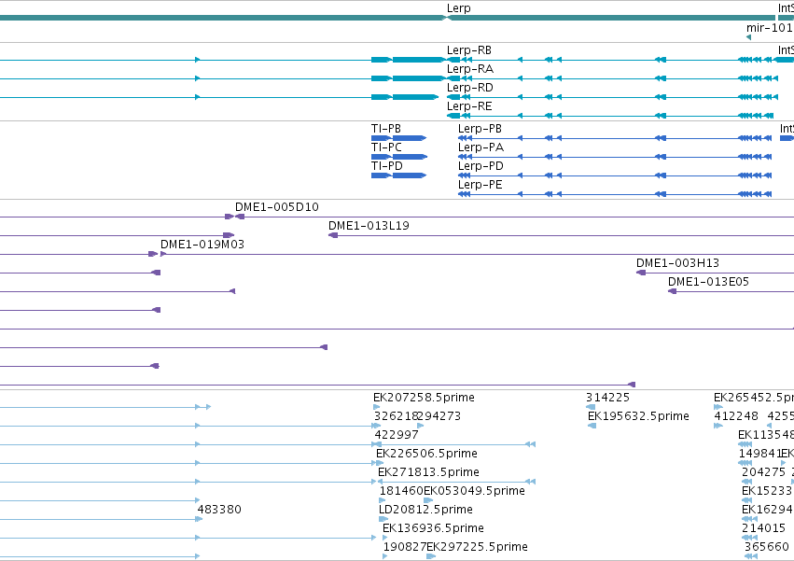Click the DME1-013L19 clone end arrow
The width and height of the screenshot is (794, 561).
(333, 235)
